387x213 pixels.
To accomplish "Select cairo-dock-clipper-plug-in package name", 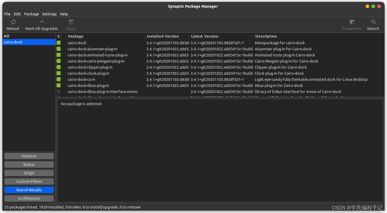I will [90, 67].
